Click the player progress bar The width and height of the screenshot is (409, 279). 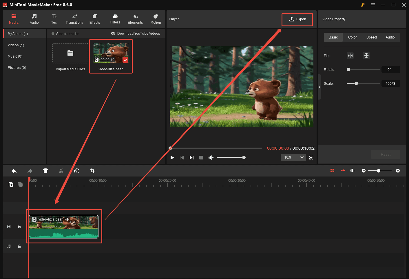[216, 148]
